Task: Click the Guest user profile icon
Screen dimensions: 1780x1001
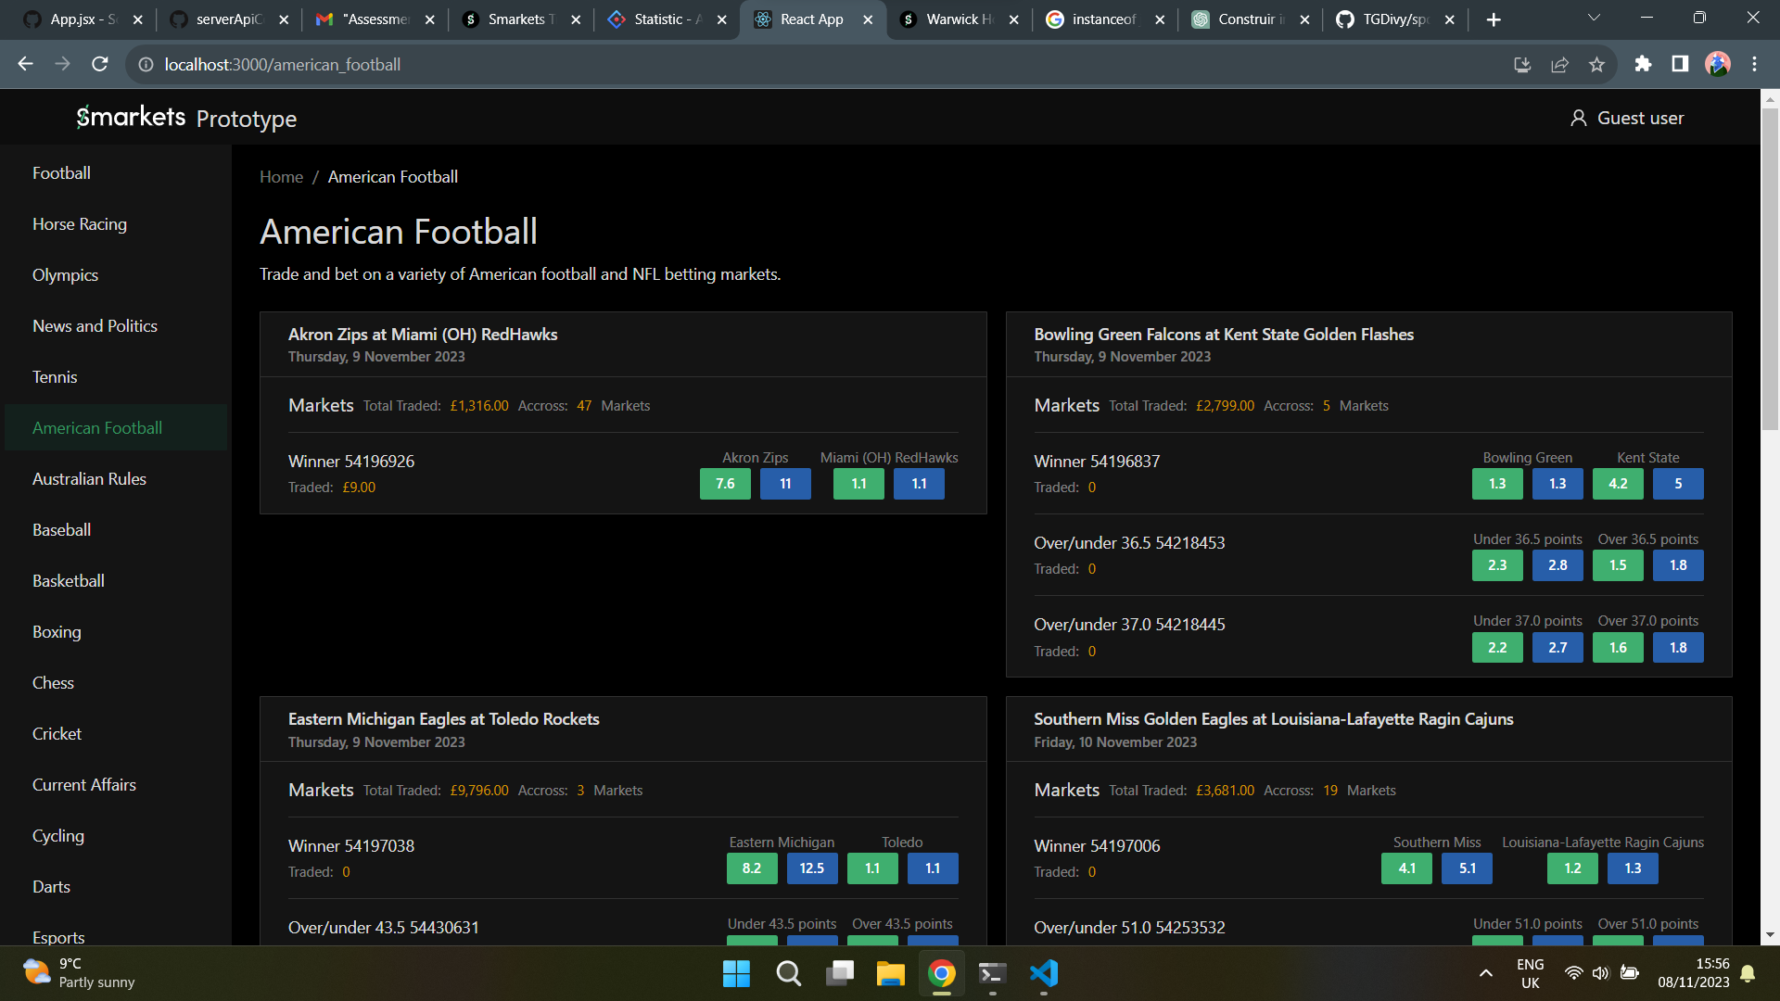Action: 1578,118
